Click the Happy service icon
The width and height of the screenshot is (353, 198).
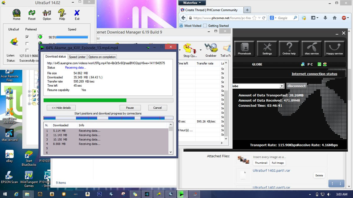pos(334,48)
